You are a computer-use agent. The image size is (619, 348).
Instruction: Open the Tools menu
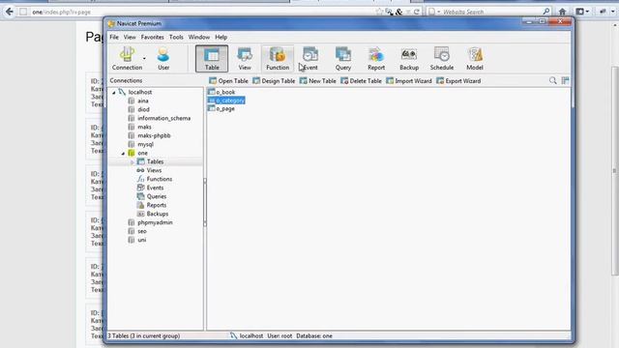coord(176,37)
